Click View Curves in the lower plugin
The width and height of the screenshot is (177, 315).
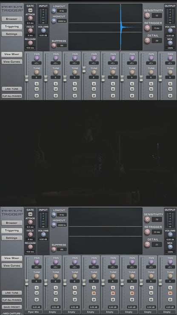click(12, 266)
